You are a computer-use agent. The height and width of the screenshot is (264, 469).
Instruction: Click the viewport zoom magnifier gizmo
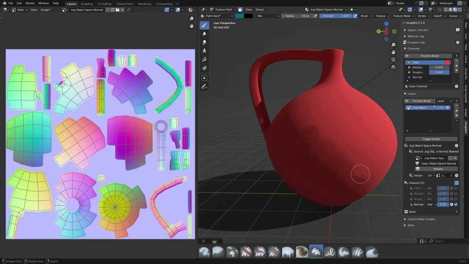click(393, 45)
